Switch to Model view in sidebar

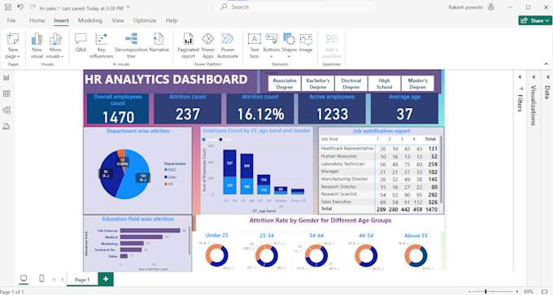[x=7, y=110]
